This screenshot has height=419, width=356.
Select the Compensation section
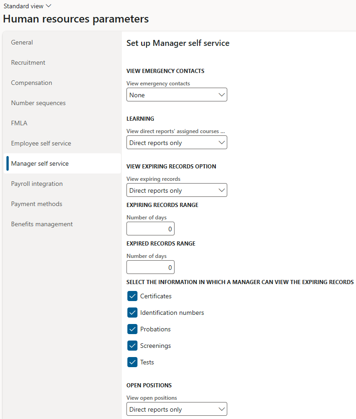(x=31, y=83)
